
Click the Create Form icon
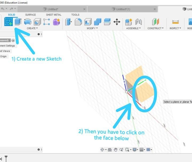[57, 22]
